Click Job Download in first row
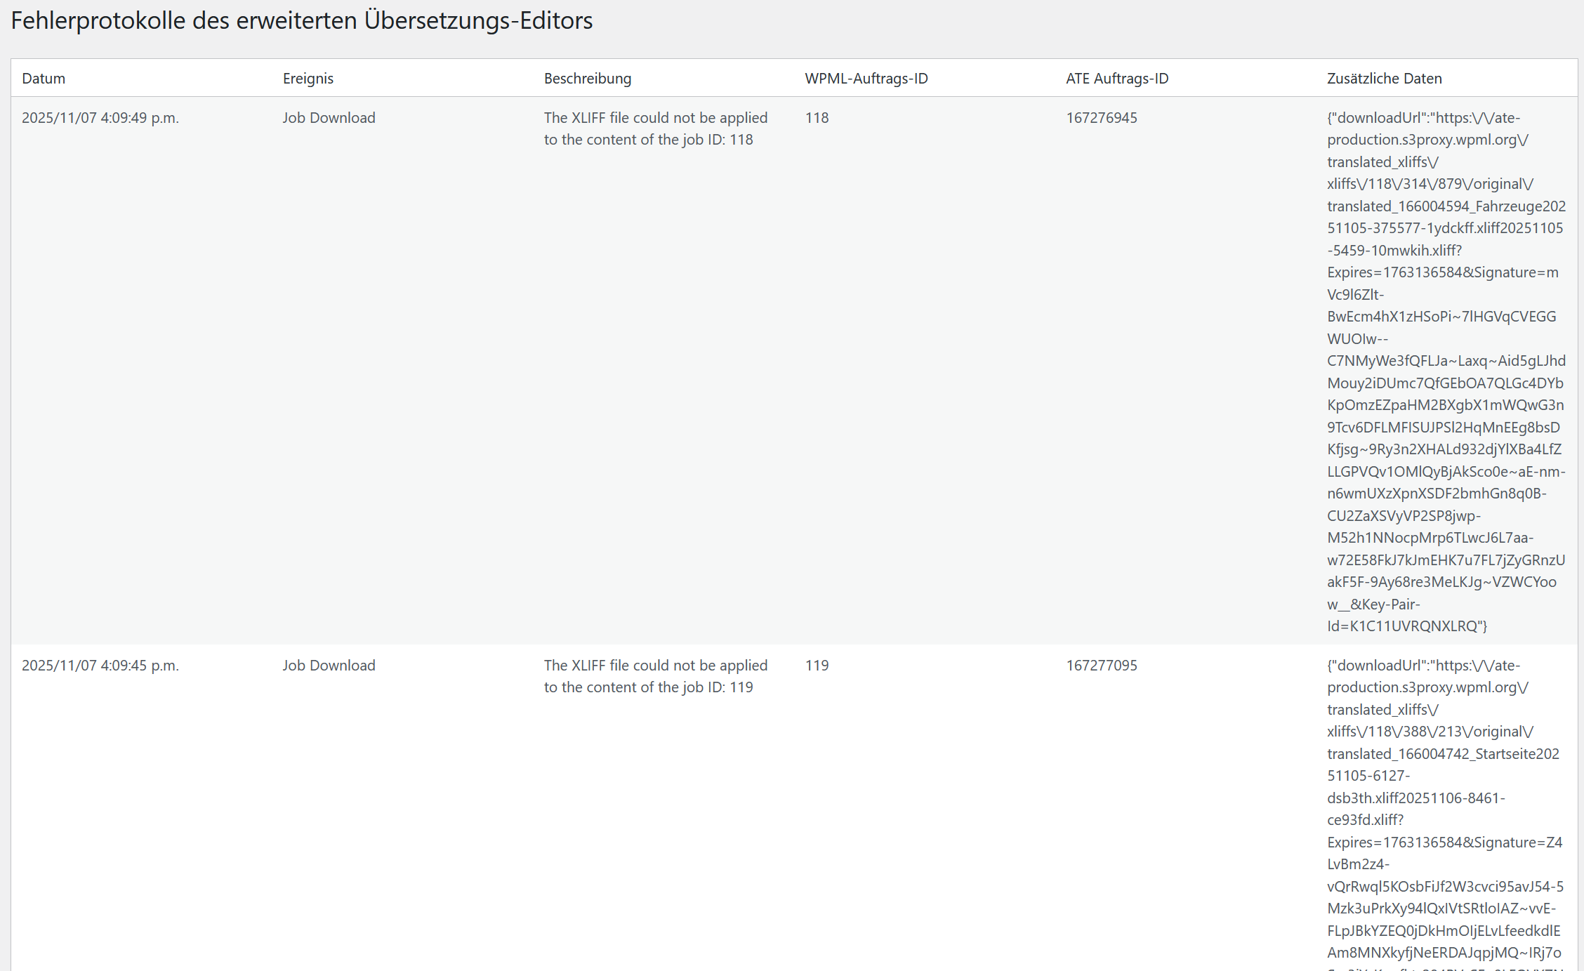The height and width of the screenshot is (971, 1584). click(329, 118)
